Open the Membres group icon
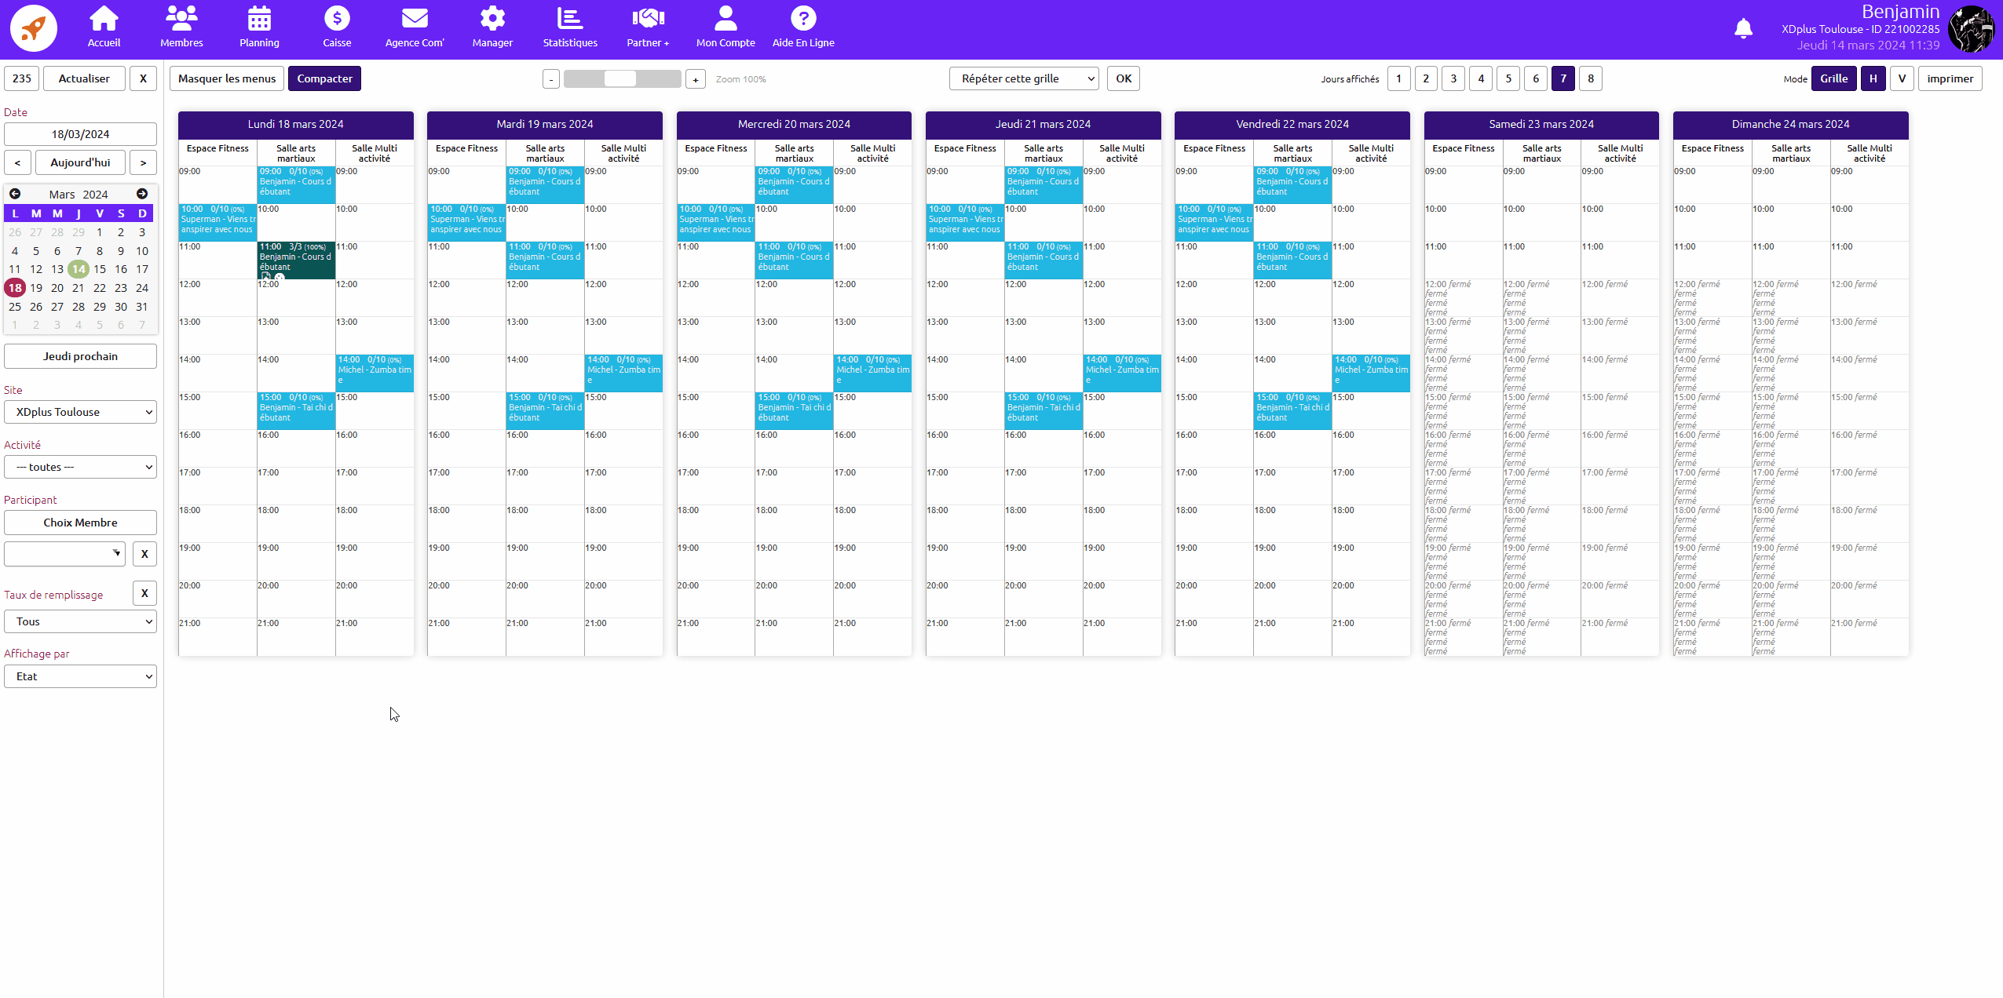 tap(181, 19)
